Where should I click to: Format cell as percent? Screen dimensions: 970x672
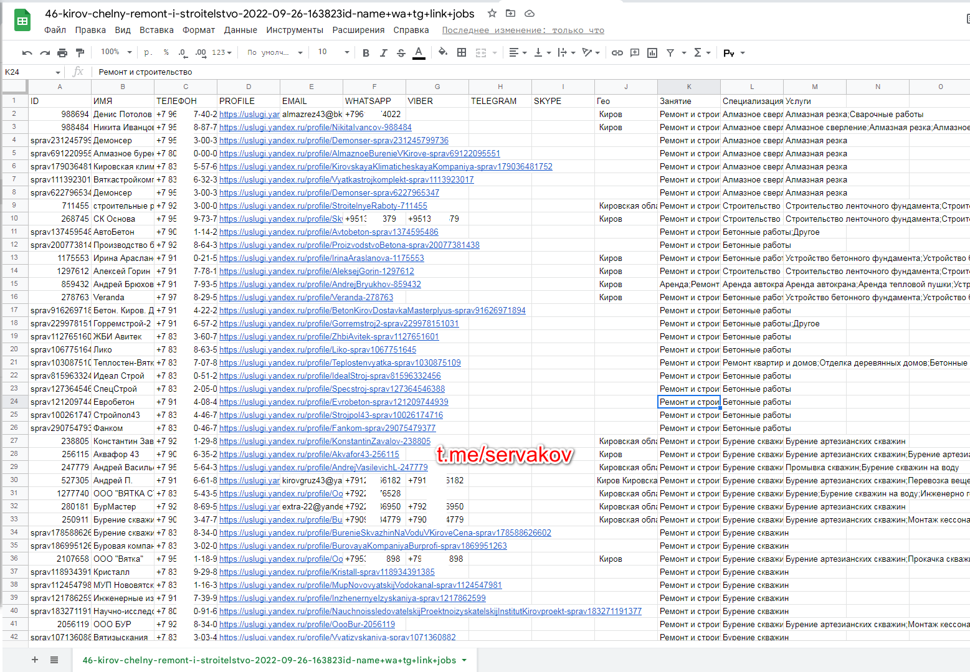pyautogui.click(x=166, y=52)
